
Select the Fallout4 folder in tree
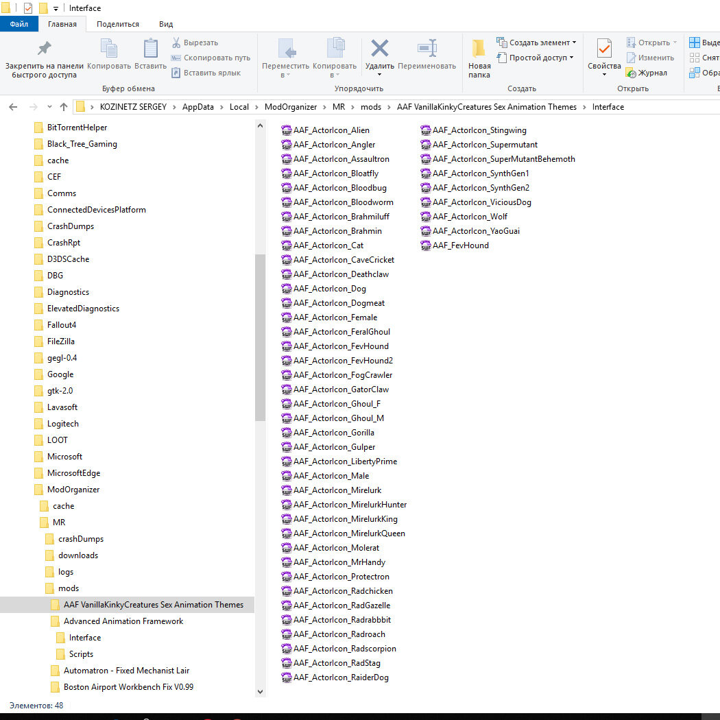click(62, 325)
